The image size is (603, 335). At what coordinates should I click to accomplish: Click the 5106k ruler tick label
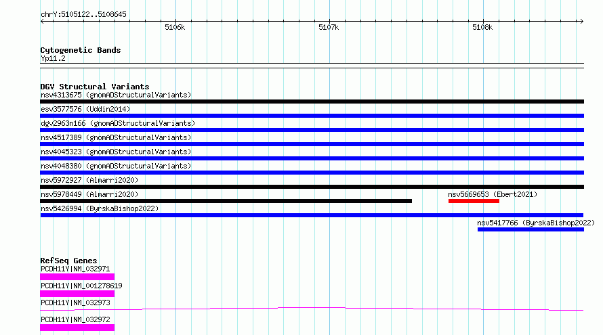(x=175, y=27)
